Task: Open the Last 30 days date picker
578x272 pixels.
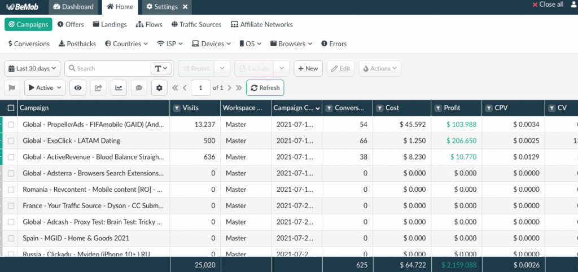Action: [32, 68]
